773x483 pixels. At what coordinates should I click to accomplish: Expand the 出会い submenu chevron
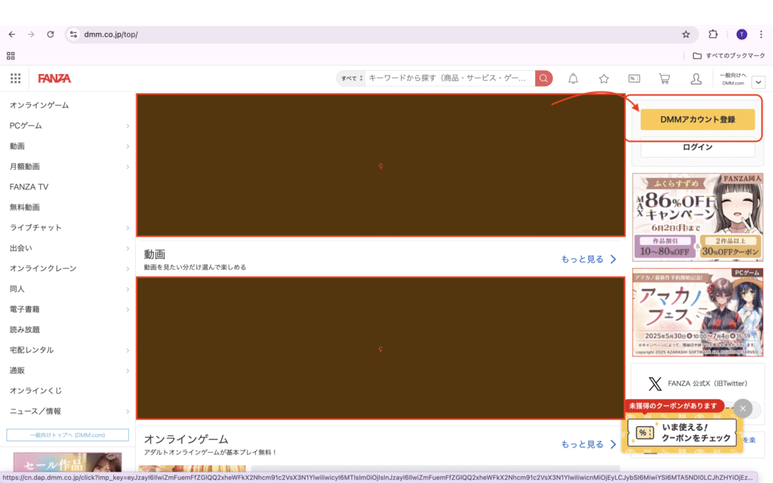pyautogui.click(x=128, y=248)
